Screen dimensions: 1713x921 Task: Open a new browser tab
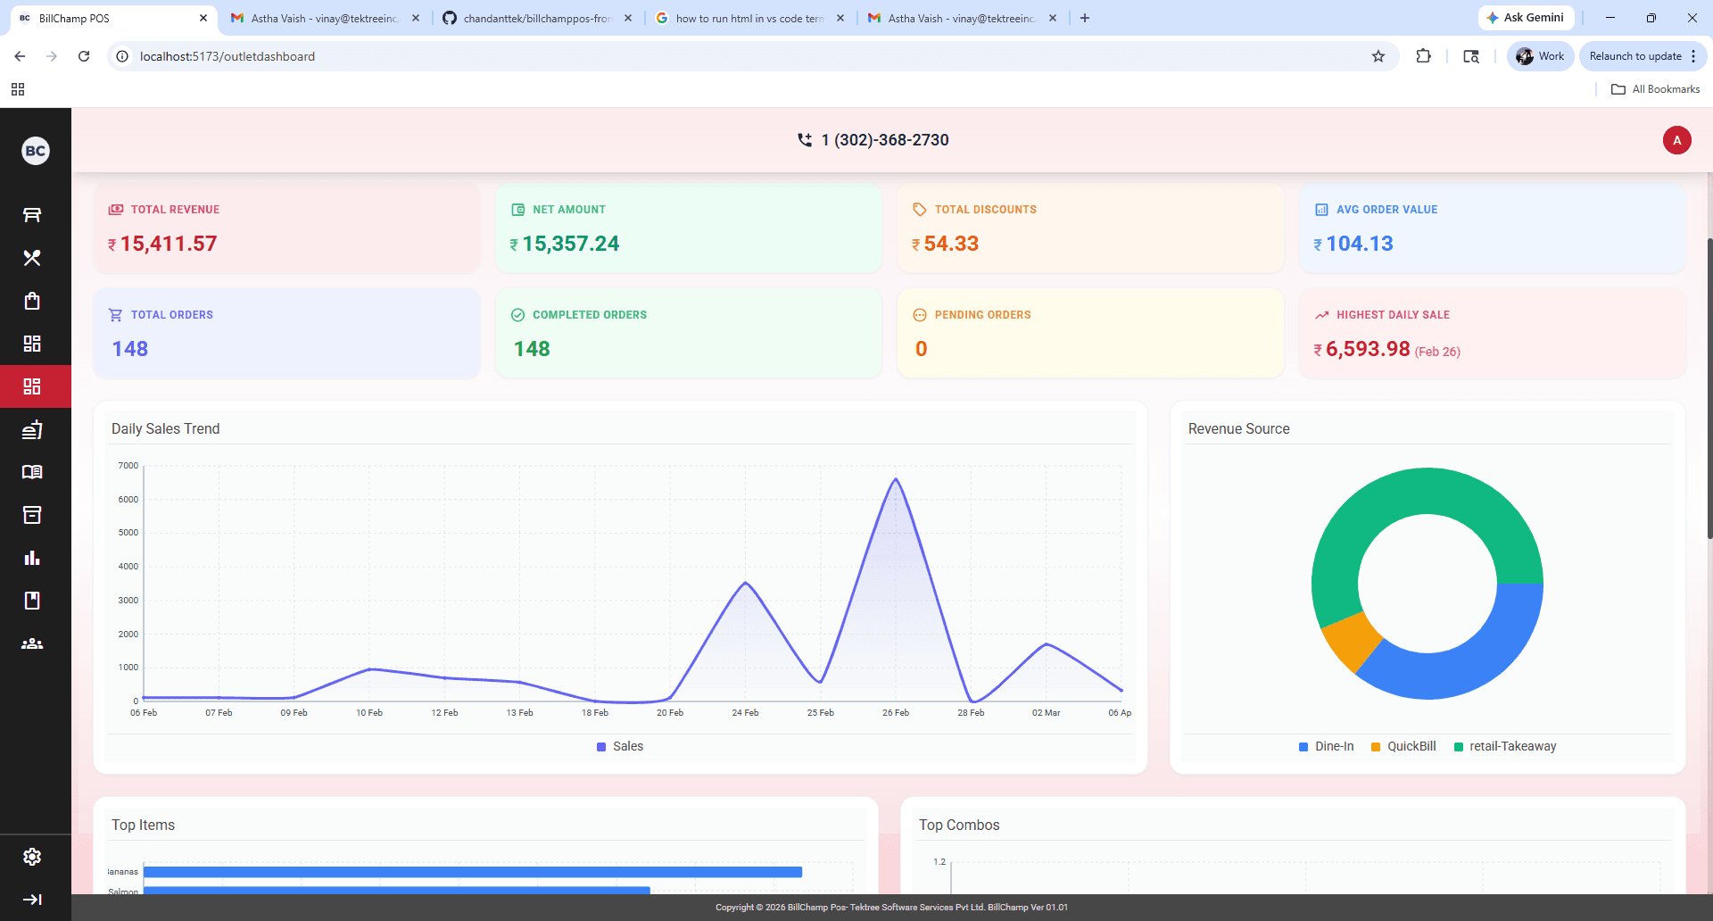coord(1085,18)
